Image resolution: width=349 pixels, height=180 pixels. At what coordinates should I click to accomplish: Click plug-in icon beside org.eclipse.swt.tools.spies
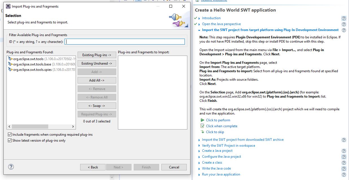click(x=10, y=69)
